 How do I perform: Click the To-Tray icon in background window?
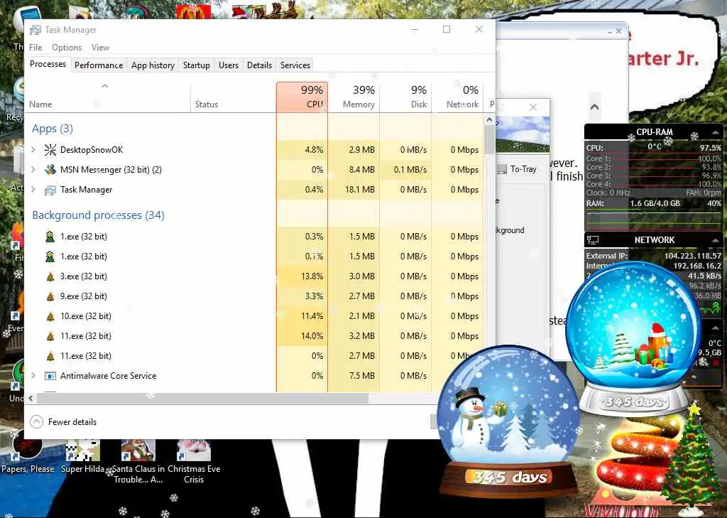(x=502, y=169)
